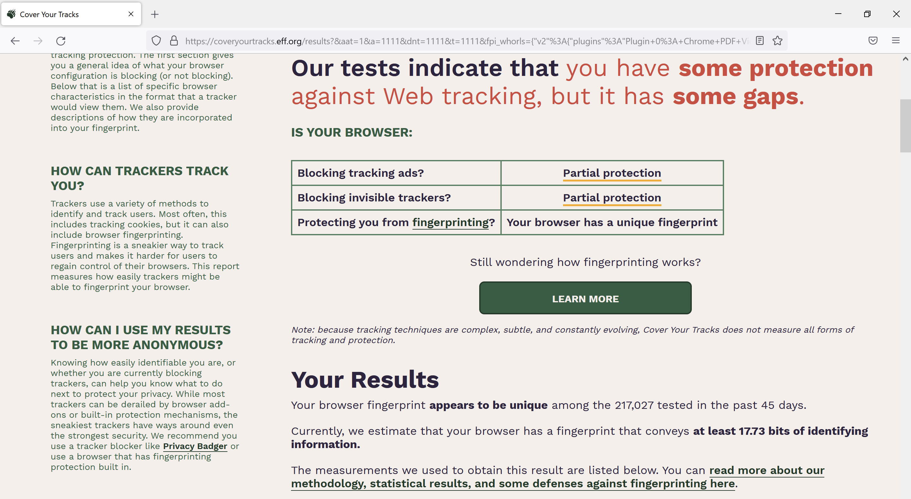Click the Partial protection tracking ads link
The width and height of the screenshot is (911, 499).
[x=612, y=173]
